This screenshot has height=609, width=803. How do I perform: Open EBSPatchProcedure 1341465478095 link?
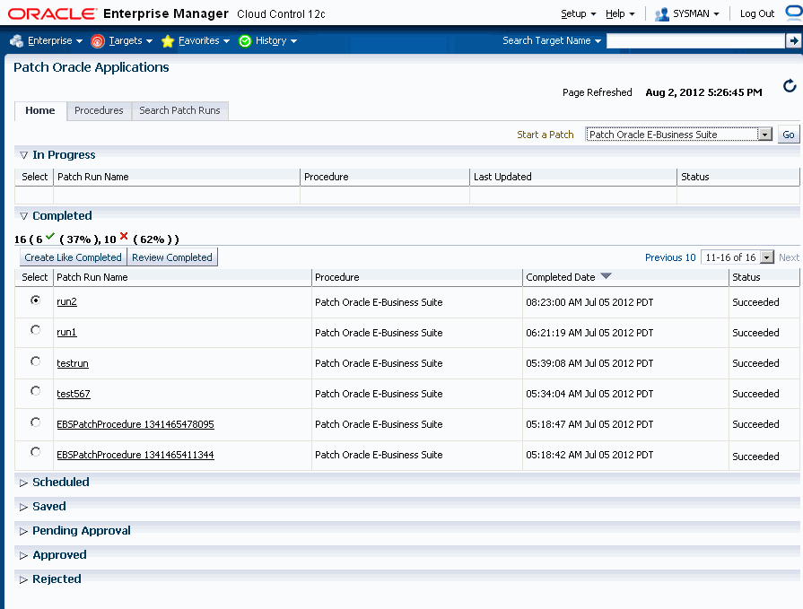click(x=135, y=424)
